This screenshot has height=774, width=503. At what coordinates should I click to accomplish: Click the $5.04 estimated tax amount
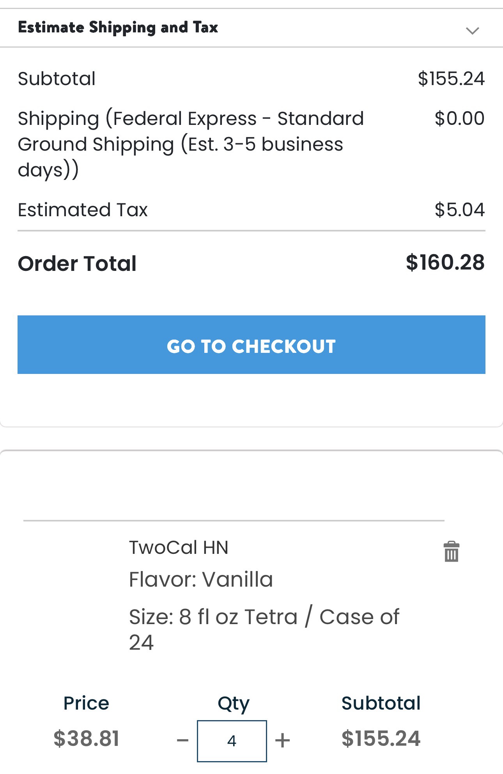(x=459, y=210)
